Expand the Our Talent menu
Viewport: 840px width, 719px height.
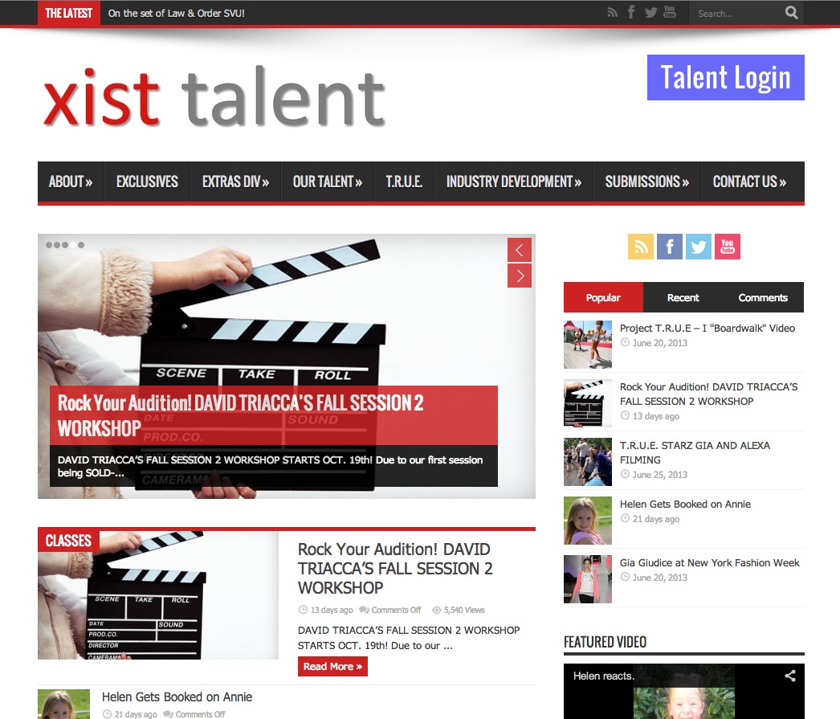click(328, 182)
